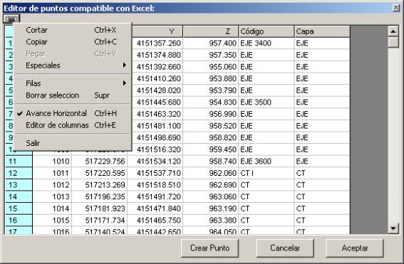The height and width of the screenshot is (264, 404).
Task: Click X value 517181.923
Action: pos(100,208)
